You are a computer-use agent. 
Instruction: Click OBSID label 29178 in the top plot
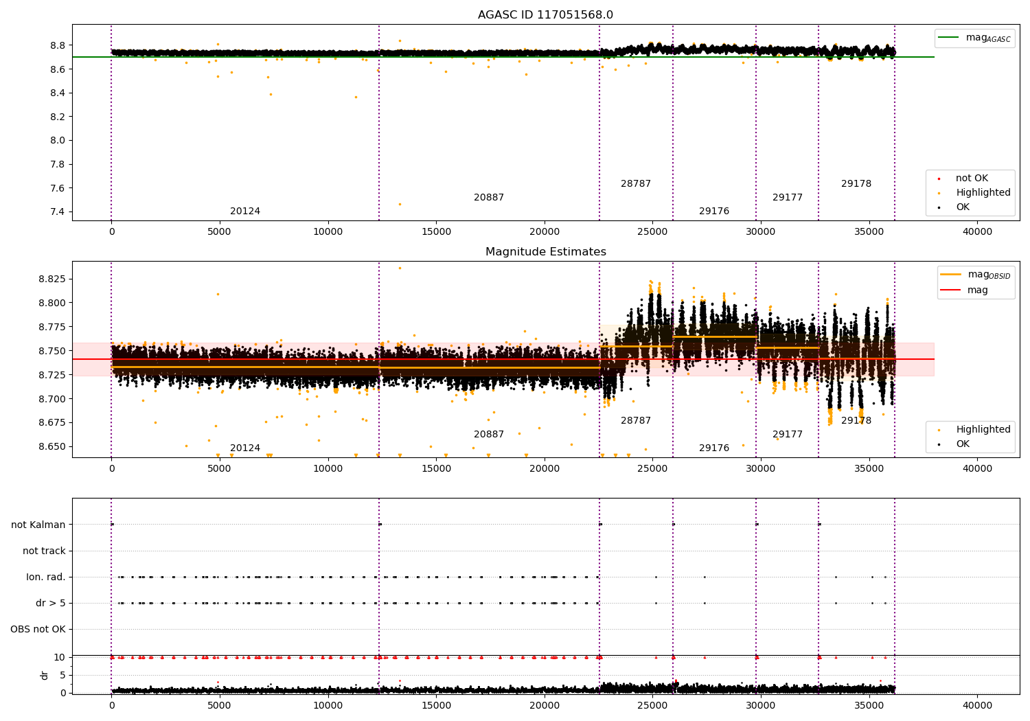tap(856, 184)
